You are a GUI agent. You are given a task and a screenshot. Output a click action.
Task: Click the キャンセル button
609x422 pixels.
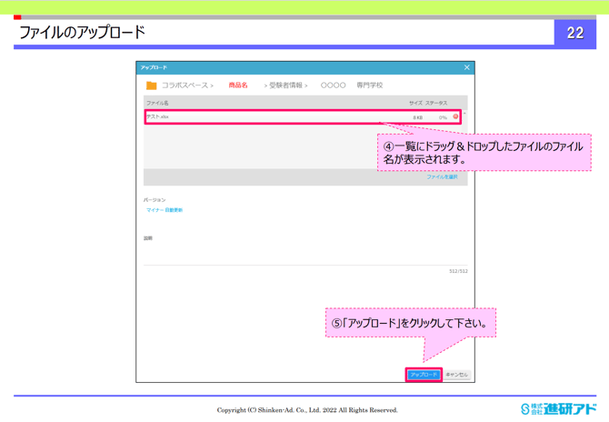coord(457,375)
